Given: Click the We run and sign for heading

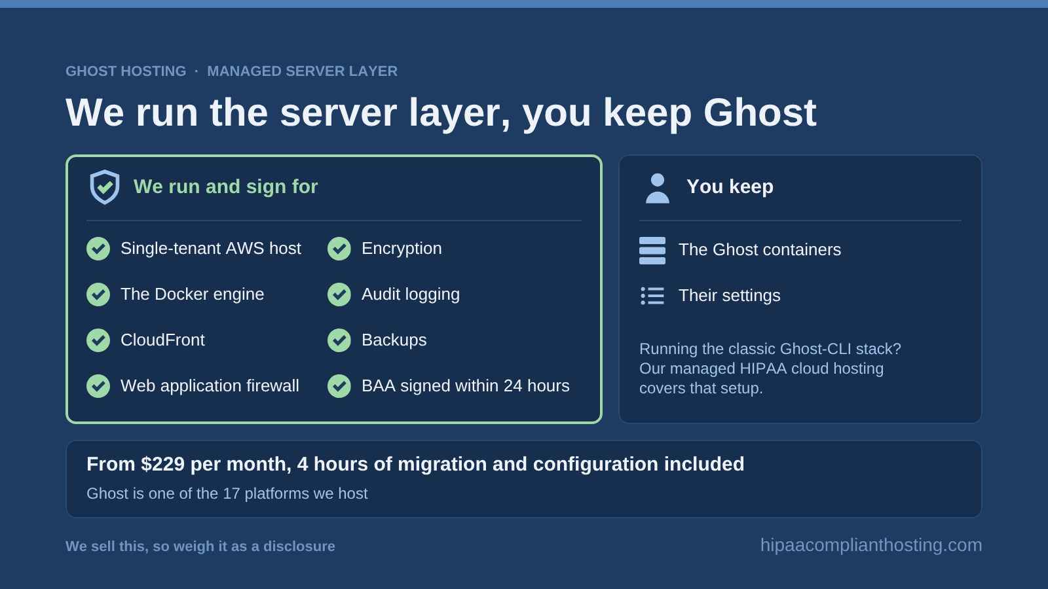Looking at the screenshot, I should point(226,187).
